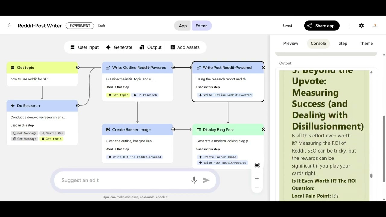Click the fit-to-screen canvas icon
The height and width of the screenshot is (217, 386).
pyautogui.click(x=257, y=165)
